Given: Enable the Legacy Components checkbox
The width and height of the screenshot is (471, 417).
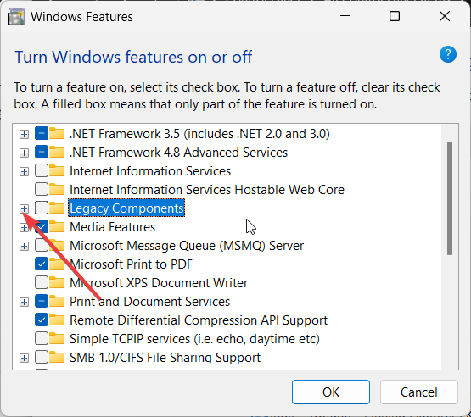Looking at the screenshot, I should point(42,208).
